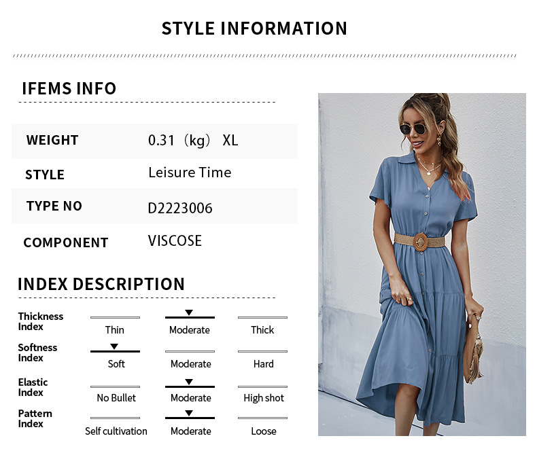Select the Thin thickness option
537x451 pixels.
click(115, 330)
